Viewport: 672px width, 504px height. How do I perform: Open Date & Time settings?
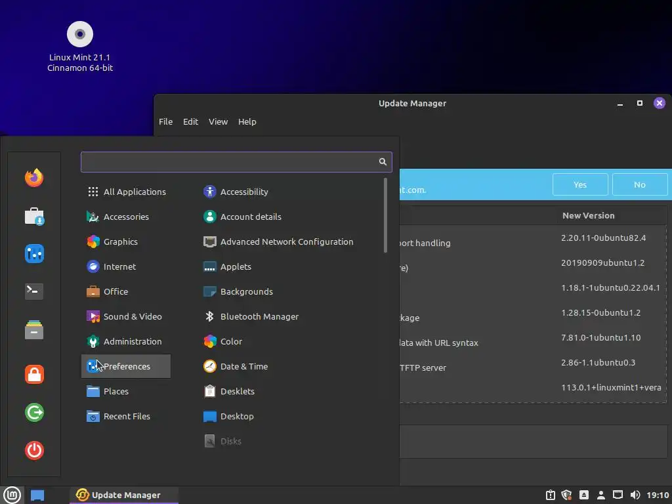point(236,366)
